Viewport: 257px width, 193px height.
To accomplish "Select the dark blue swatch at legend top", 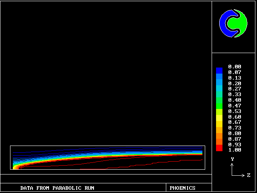I will tap(219, 70).
